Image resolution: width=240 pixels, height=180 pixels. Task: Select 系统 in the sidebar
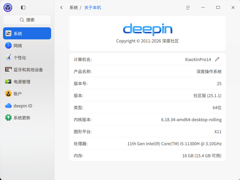[x=27, y=33]
